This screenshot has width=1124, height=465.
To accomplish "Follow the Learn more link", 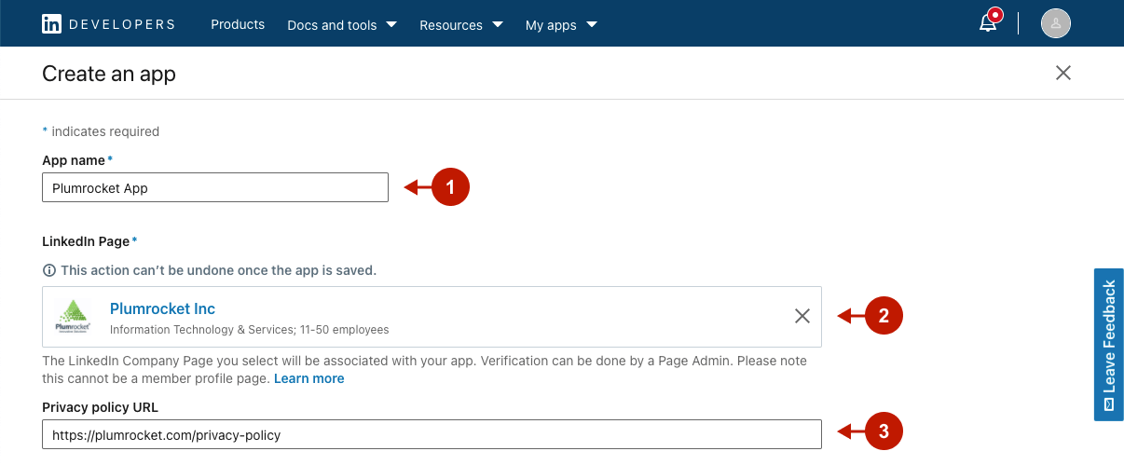I will point(308,378).
